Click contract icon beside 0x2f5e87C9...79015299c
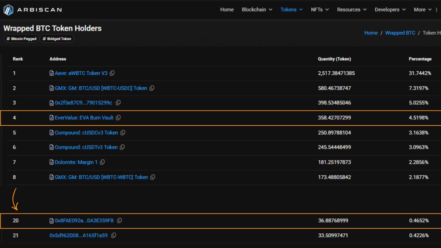 click(52, 103)
